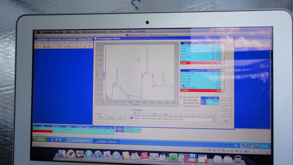Open the Окно menu

coord(129,31)
